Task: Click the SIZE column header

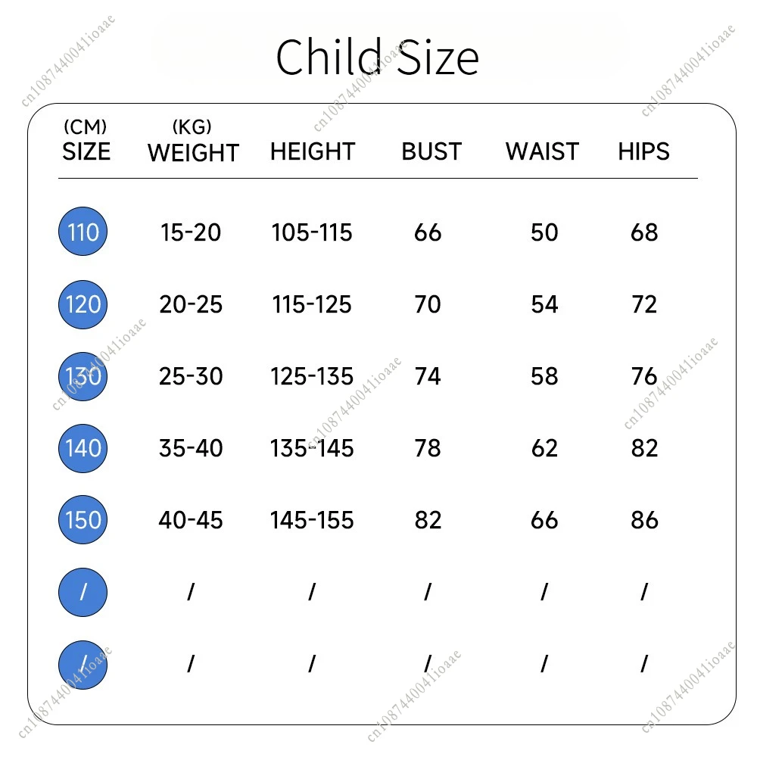Action: 86,151
